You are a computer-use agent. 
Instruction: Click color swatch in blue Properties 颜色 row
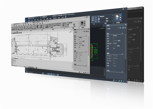click(113, 36)
